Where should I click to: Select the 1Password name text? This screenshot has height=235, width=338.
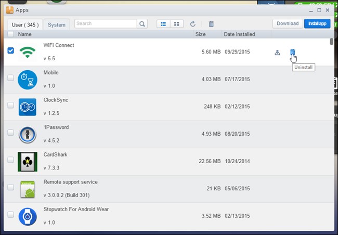(56, 127)
